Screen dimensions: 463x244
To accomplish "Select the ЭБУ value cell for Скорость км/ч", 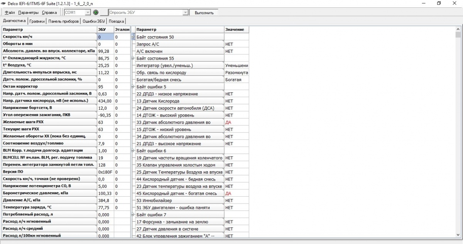I will tap(105, 37).
